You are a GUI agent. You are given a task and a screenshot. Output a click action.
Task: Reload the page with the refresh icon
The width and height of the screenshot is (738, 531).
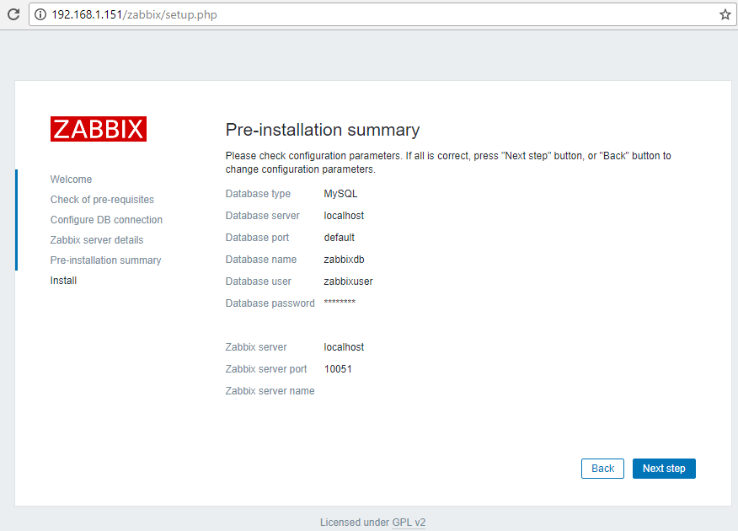13,14
